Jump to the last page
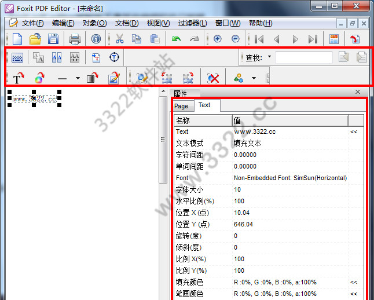The image size is (374, 300). pos(313,39)
